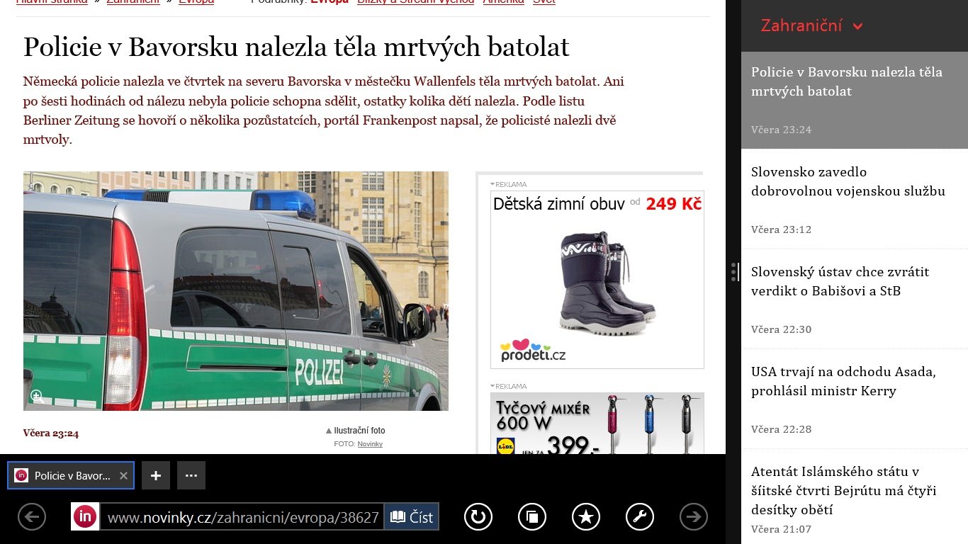Open 'USA trvají na odchodu Asada' news item

[x=855, y=399]
